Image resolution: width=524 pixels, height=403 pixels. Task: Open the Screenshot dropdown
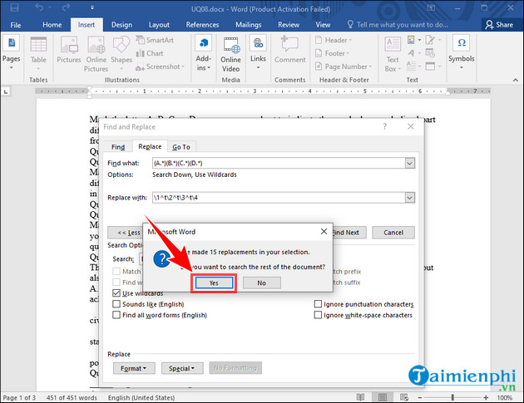[x=160, y=66]
